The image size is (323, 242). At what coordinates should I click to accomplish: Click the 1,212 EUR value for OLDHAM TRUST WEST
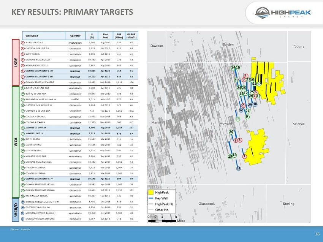pos(119,82)
